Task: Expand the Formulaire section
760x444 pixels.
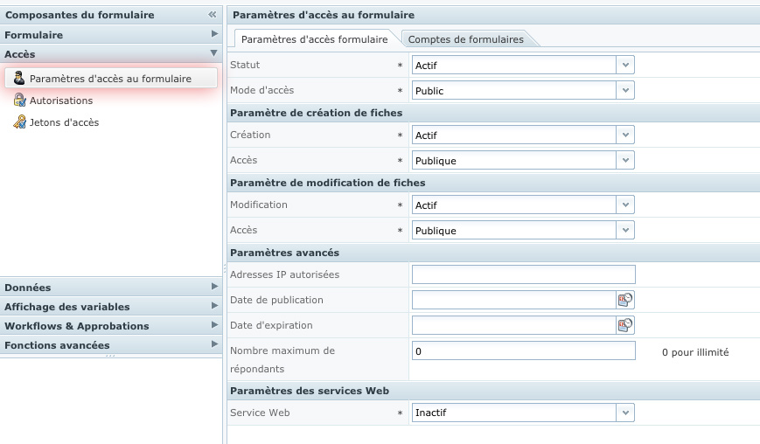Action: pyautogui.click(x=214, y=34)
